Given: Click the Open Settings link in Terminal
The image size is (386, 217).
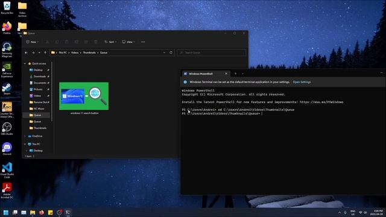Looking at the screenshot, I should (302, 82).
